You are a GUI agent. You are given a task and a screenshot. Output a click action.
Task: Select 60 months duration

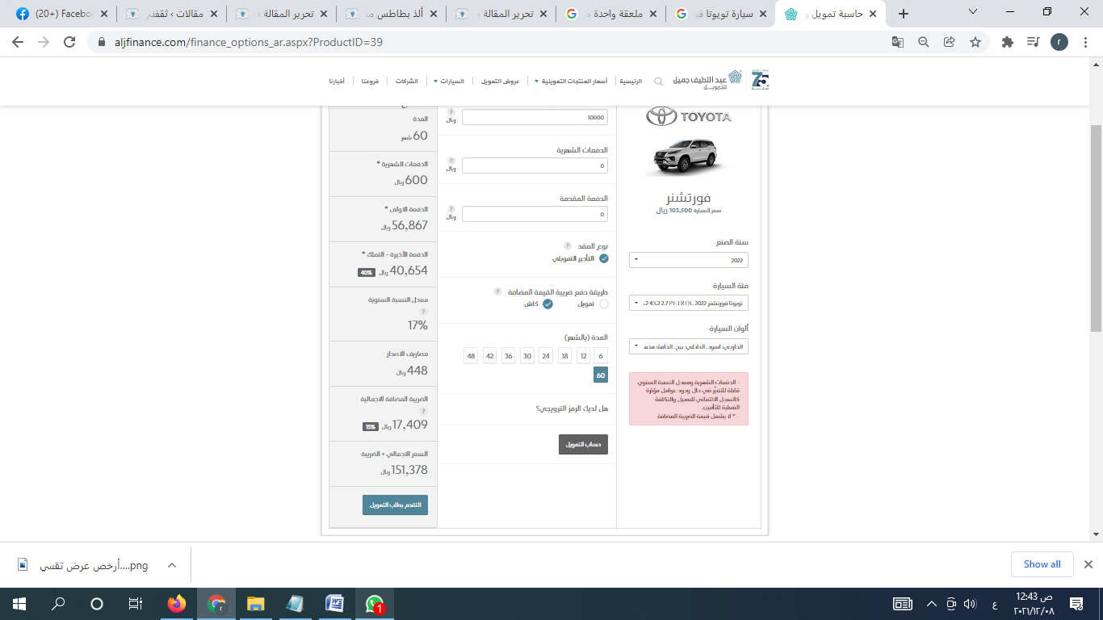click(601, 375)
